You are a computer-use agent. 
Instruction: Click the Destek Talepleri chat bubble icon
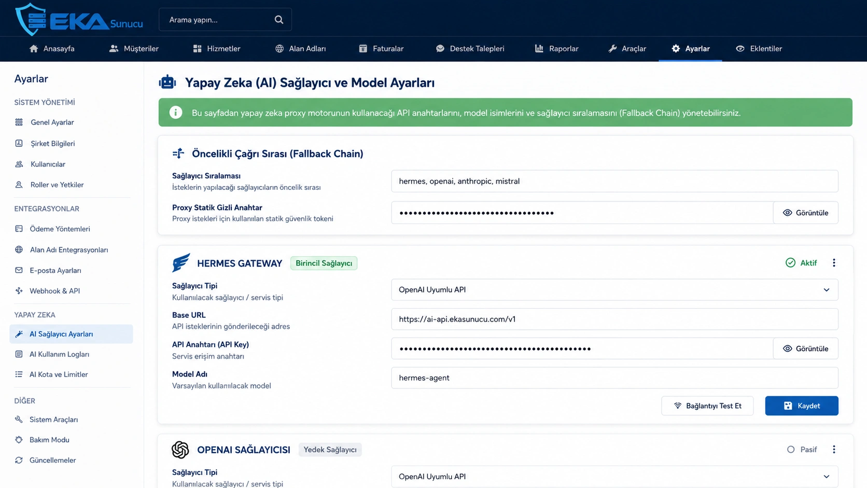point(440,49)
